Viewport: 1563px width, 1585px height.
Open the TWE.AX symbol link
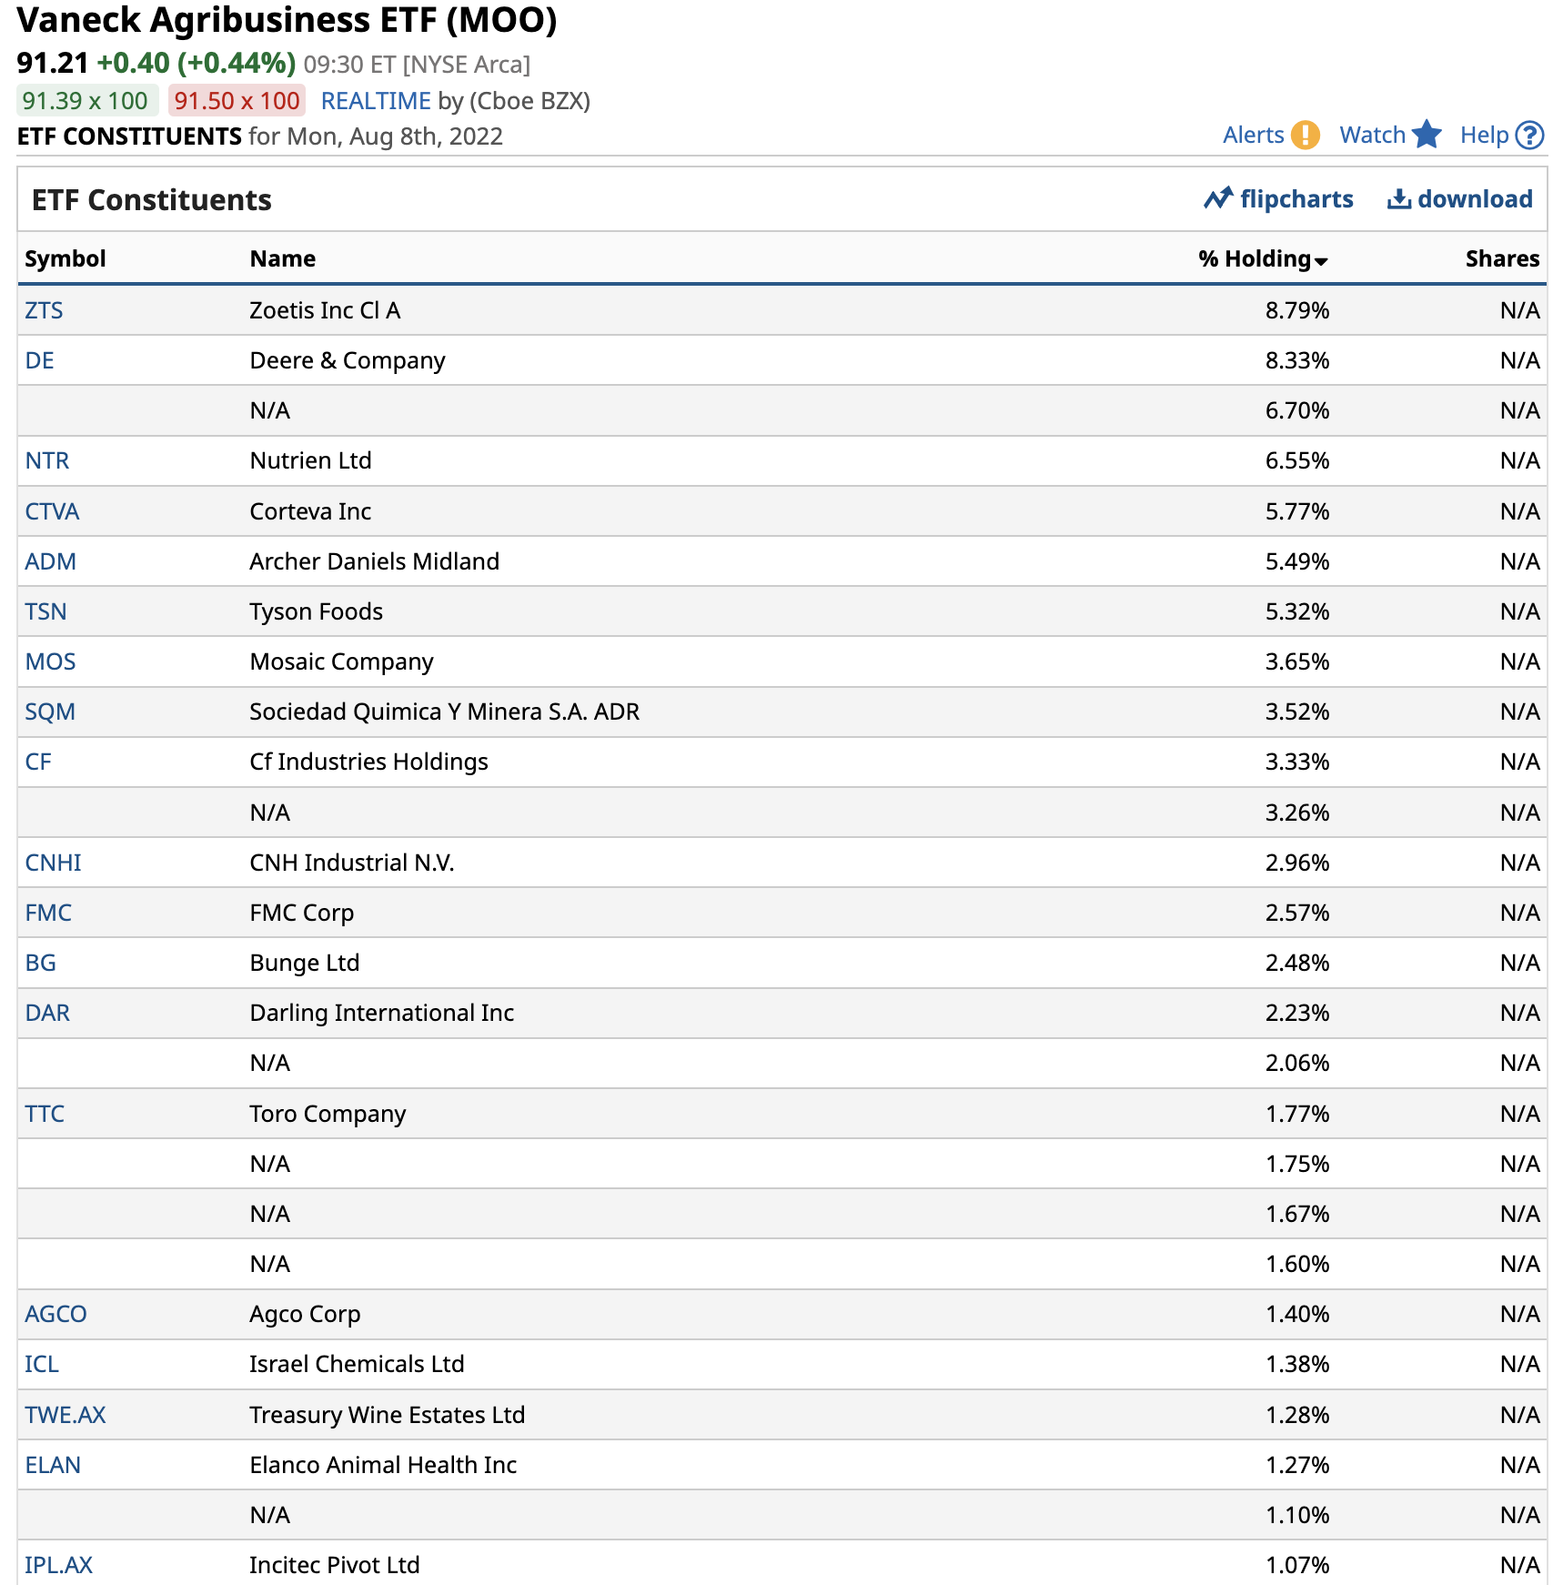pos(66,1415)
